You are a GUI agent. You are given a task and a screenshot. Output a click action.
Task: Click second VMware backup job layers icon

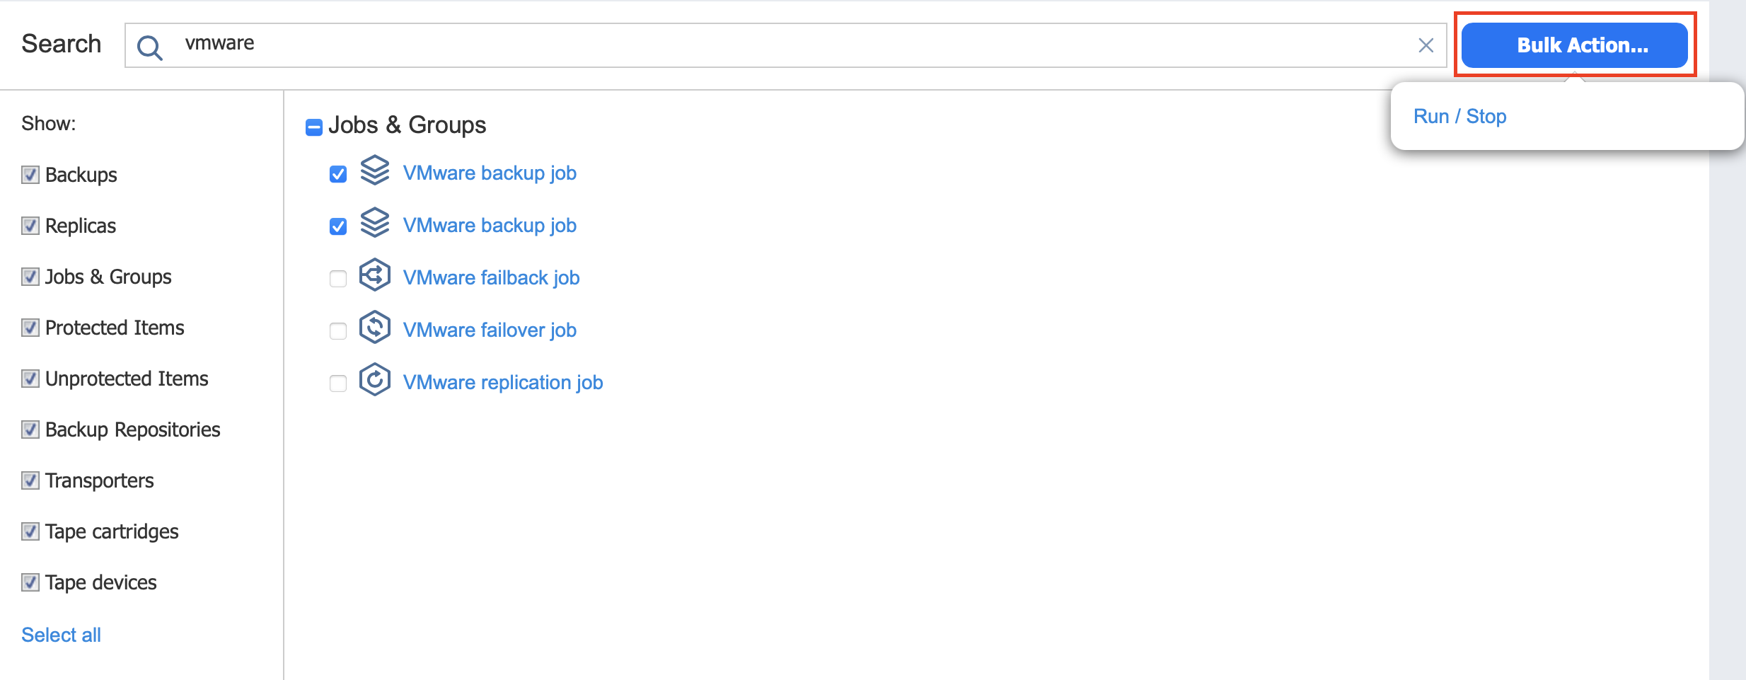pyautogui.click(x=375, y=222)
